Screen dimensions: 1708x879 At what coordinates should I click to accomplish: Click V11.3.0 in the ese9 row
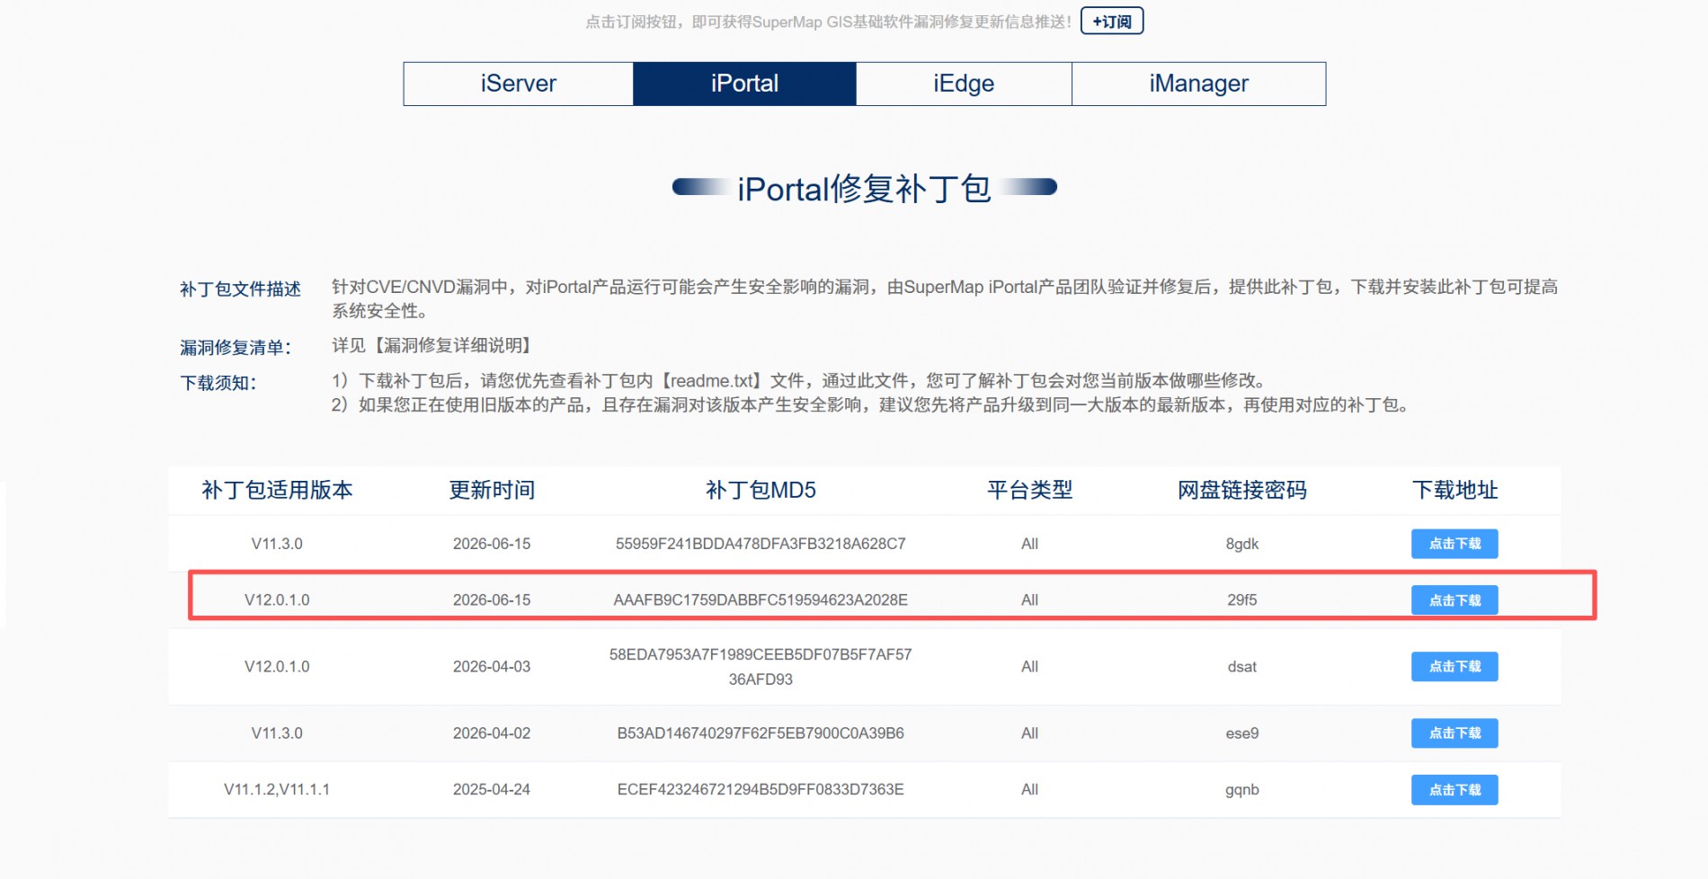click(x=277, y=733)
